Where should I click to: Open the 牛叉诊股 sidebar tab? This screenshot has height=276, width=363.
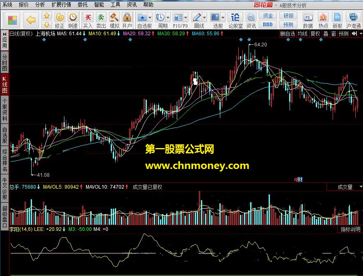[5, 188]
